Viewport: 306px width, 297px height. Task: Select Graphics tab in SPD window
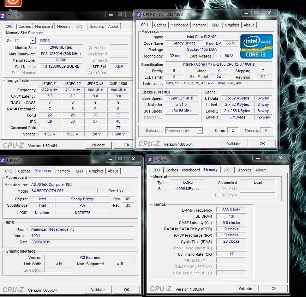click(x=97, y=26)
